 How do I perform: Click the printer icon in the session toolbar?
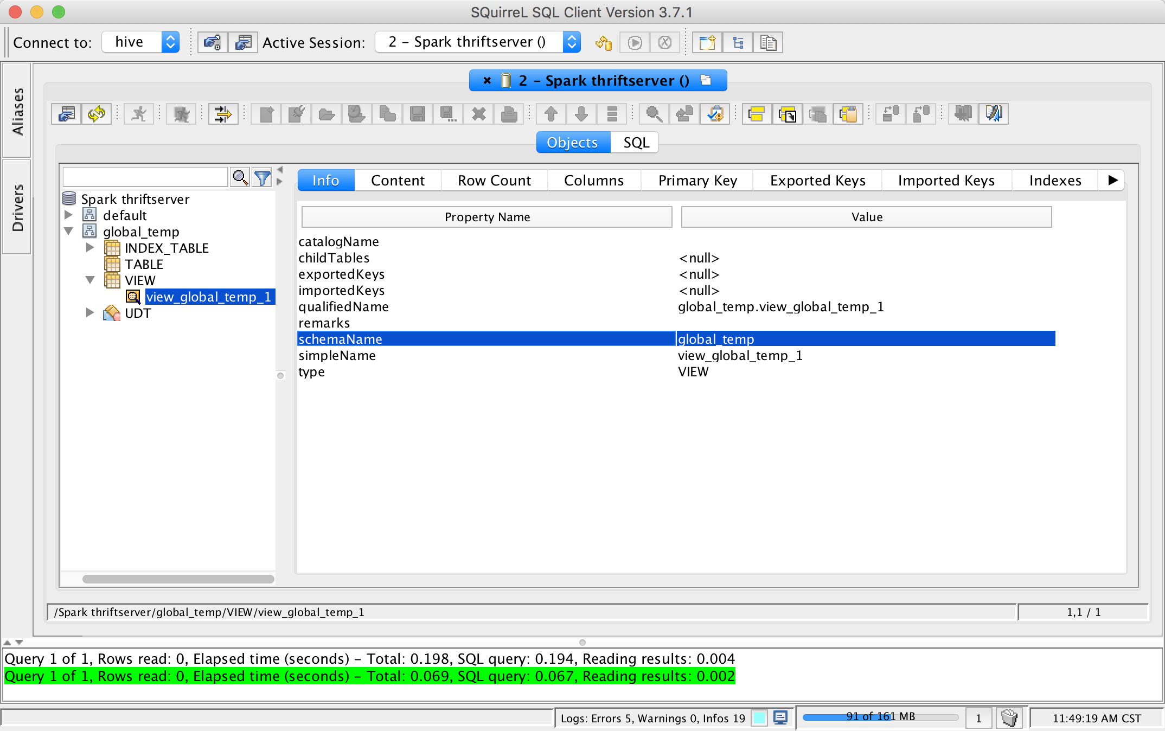point(509,114)
